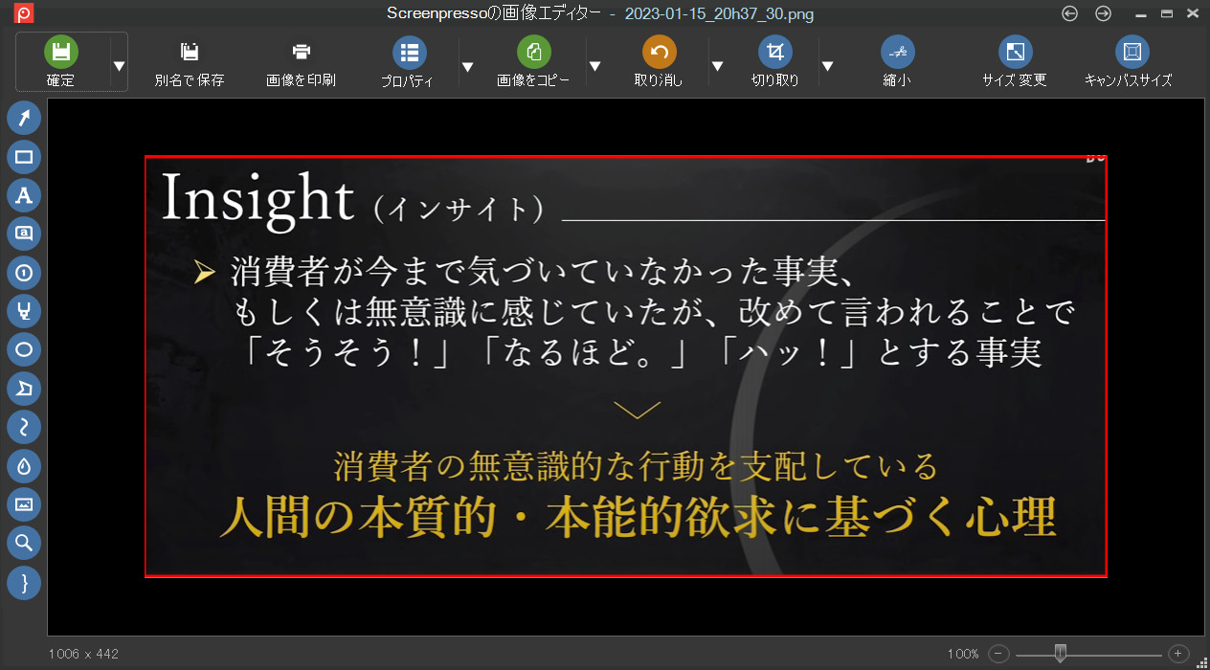The height and width of the screenshot is (670, 1210).
Task: Select the draw rectangle tool
Action: pyautogui.click(x=24, y=157)
